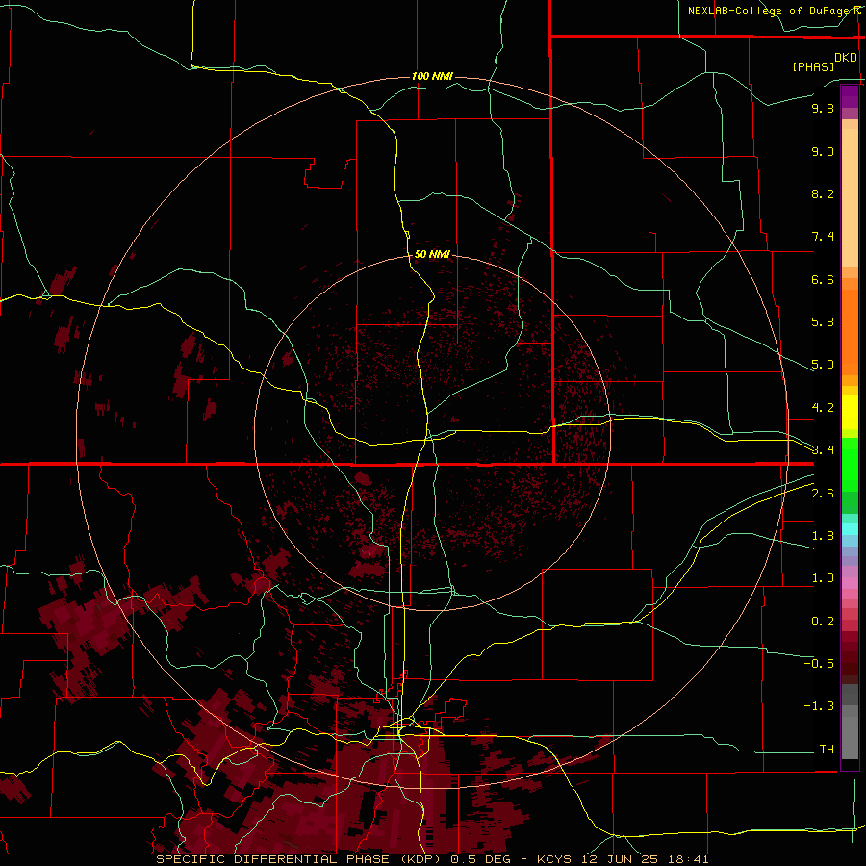This screenshot has width=866, height=866.
Task: Click the 6.6 value on the color scale
Action: coord(823,279)
